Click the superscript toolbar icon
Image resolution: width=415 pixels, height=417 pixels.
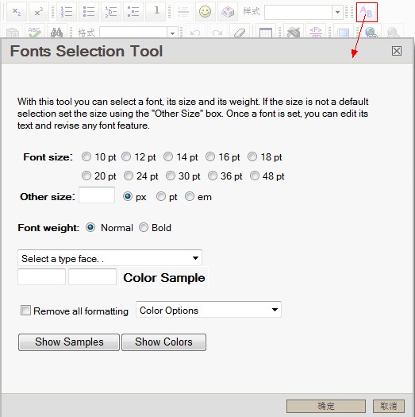(x=39, y=12)
